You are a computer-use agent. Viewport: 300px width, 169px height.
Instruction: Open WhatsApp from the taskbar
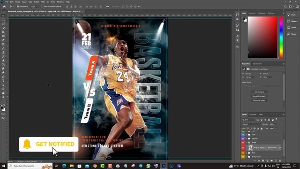(148, 166)
